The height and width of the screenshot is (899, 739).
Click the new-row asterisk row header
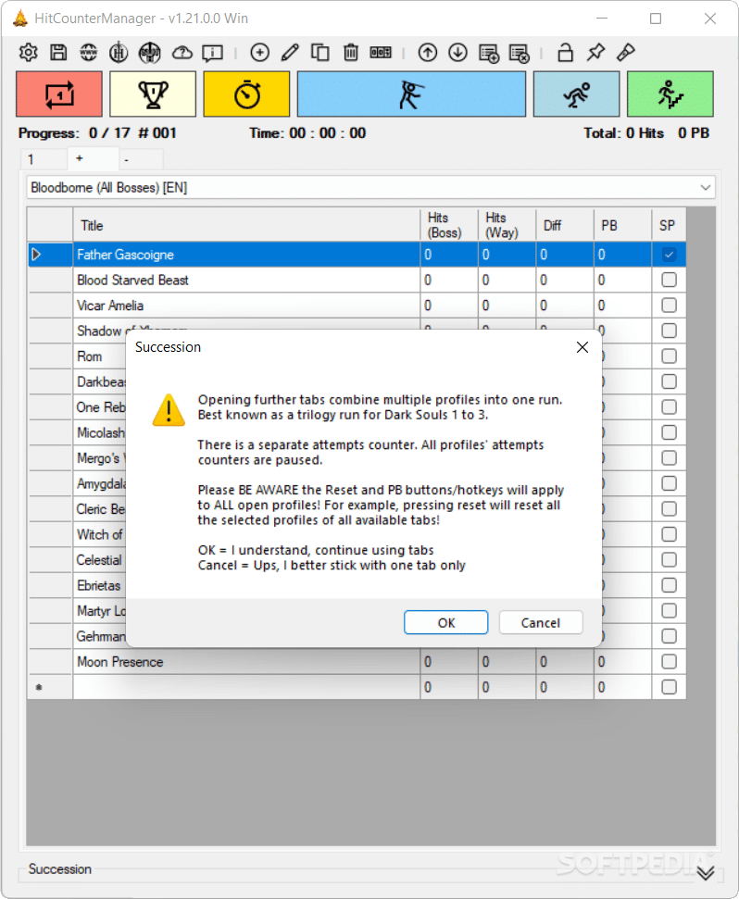(x=50, y=687)
